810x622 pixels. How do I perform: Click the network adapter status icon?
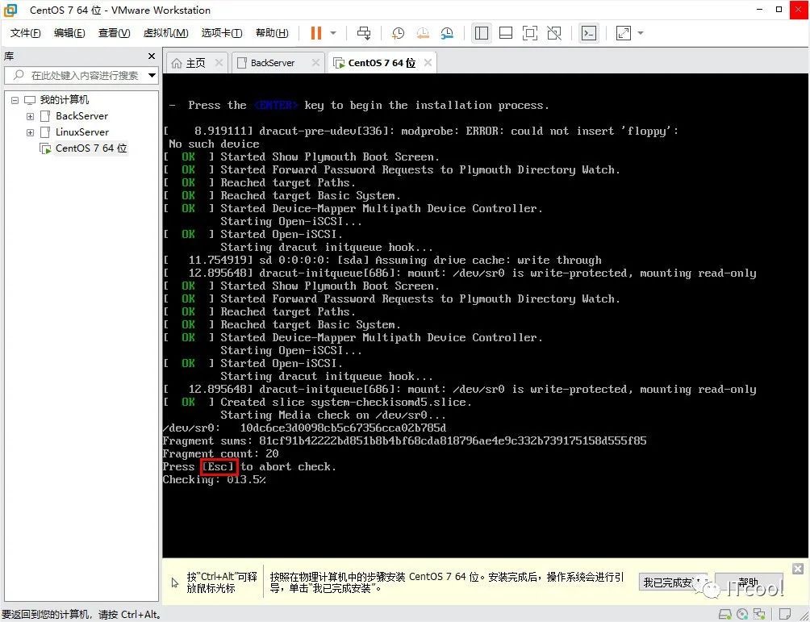tap(759, 614)
